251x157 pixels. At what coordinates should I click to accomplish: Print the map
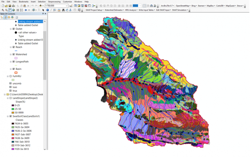13,6
